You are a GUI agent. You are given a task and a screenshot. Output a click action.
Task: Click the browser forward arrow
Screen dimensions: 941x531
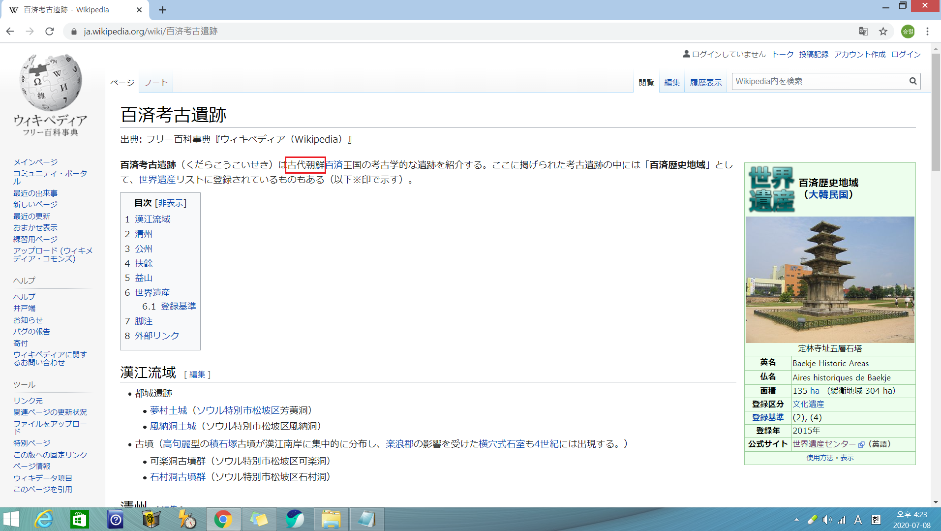coord(30,31)
